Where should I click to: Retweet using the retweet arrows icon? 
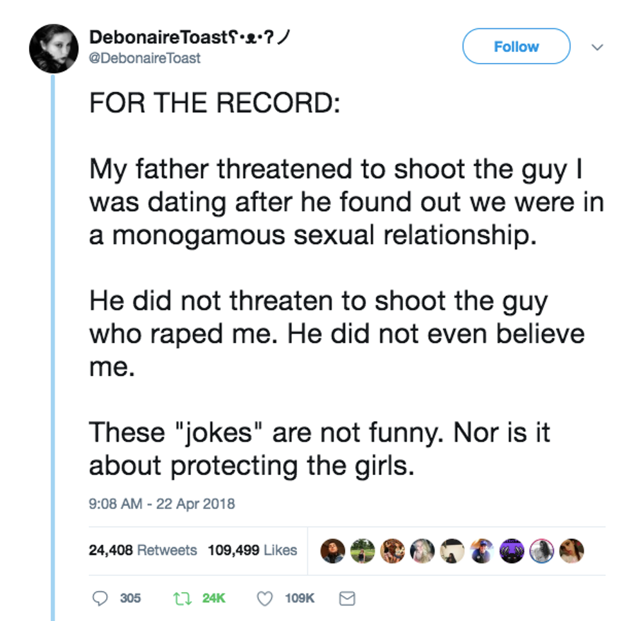[182, 598]
